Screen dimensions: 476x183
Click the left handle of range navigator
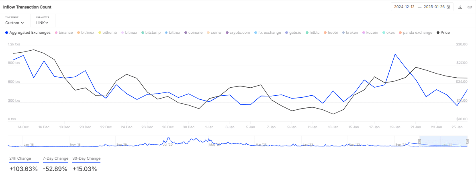click(419, 141)
